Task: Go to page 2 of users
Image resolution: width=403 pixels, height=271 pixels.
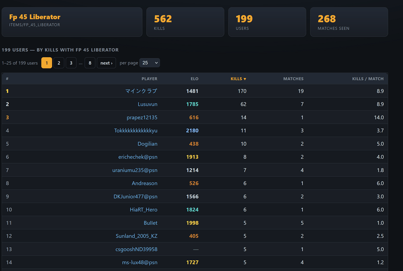Action: click(x=59, y=63)
